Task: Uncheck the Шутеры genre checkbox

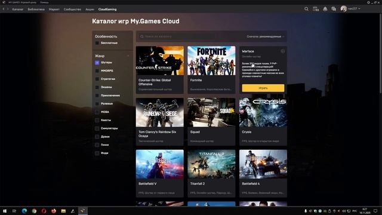Action: (97, 62)
